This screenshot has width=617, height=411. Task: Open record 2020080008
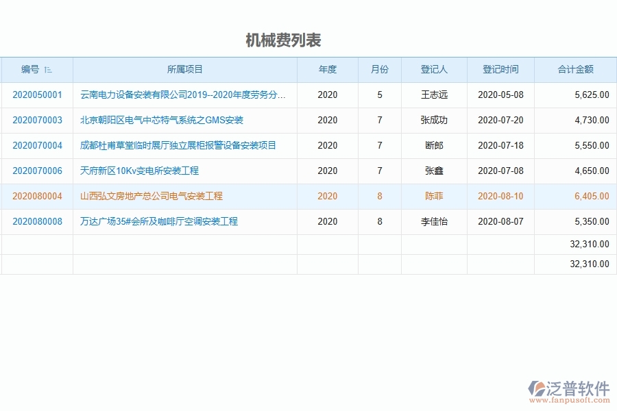tap(38, 222)
